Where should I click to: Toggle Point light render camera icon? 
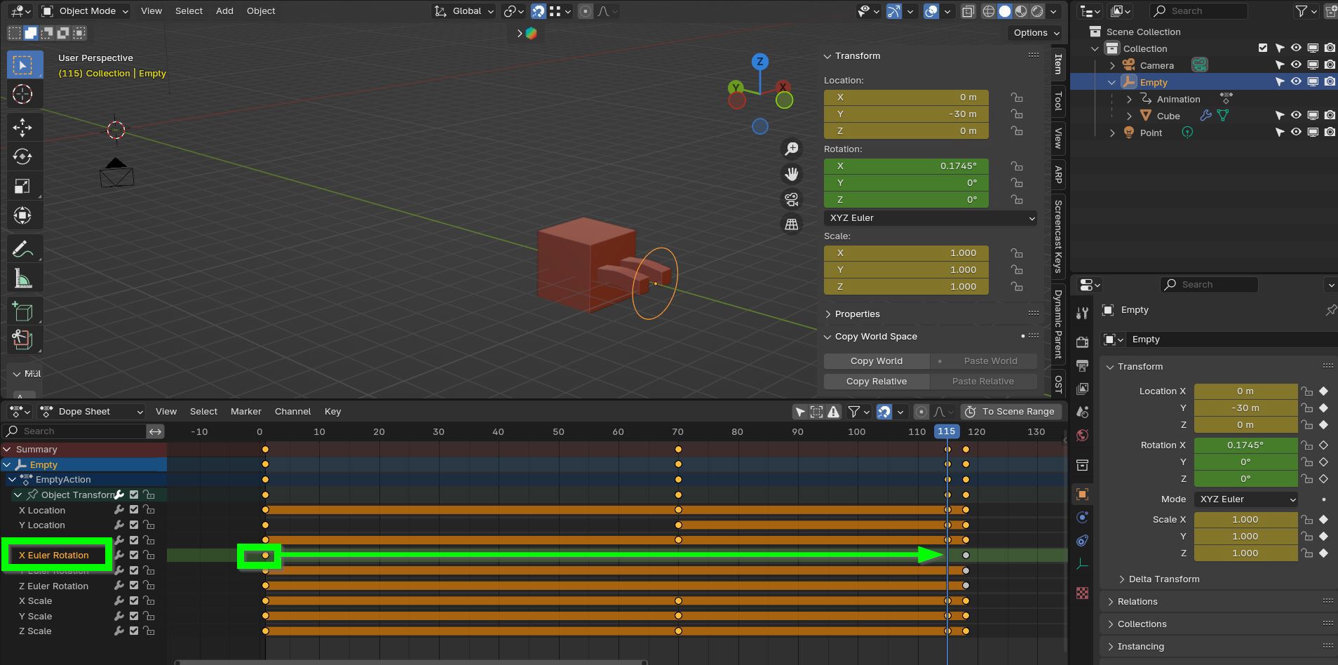1330,133
